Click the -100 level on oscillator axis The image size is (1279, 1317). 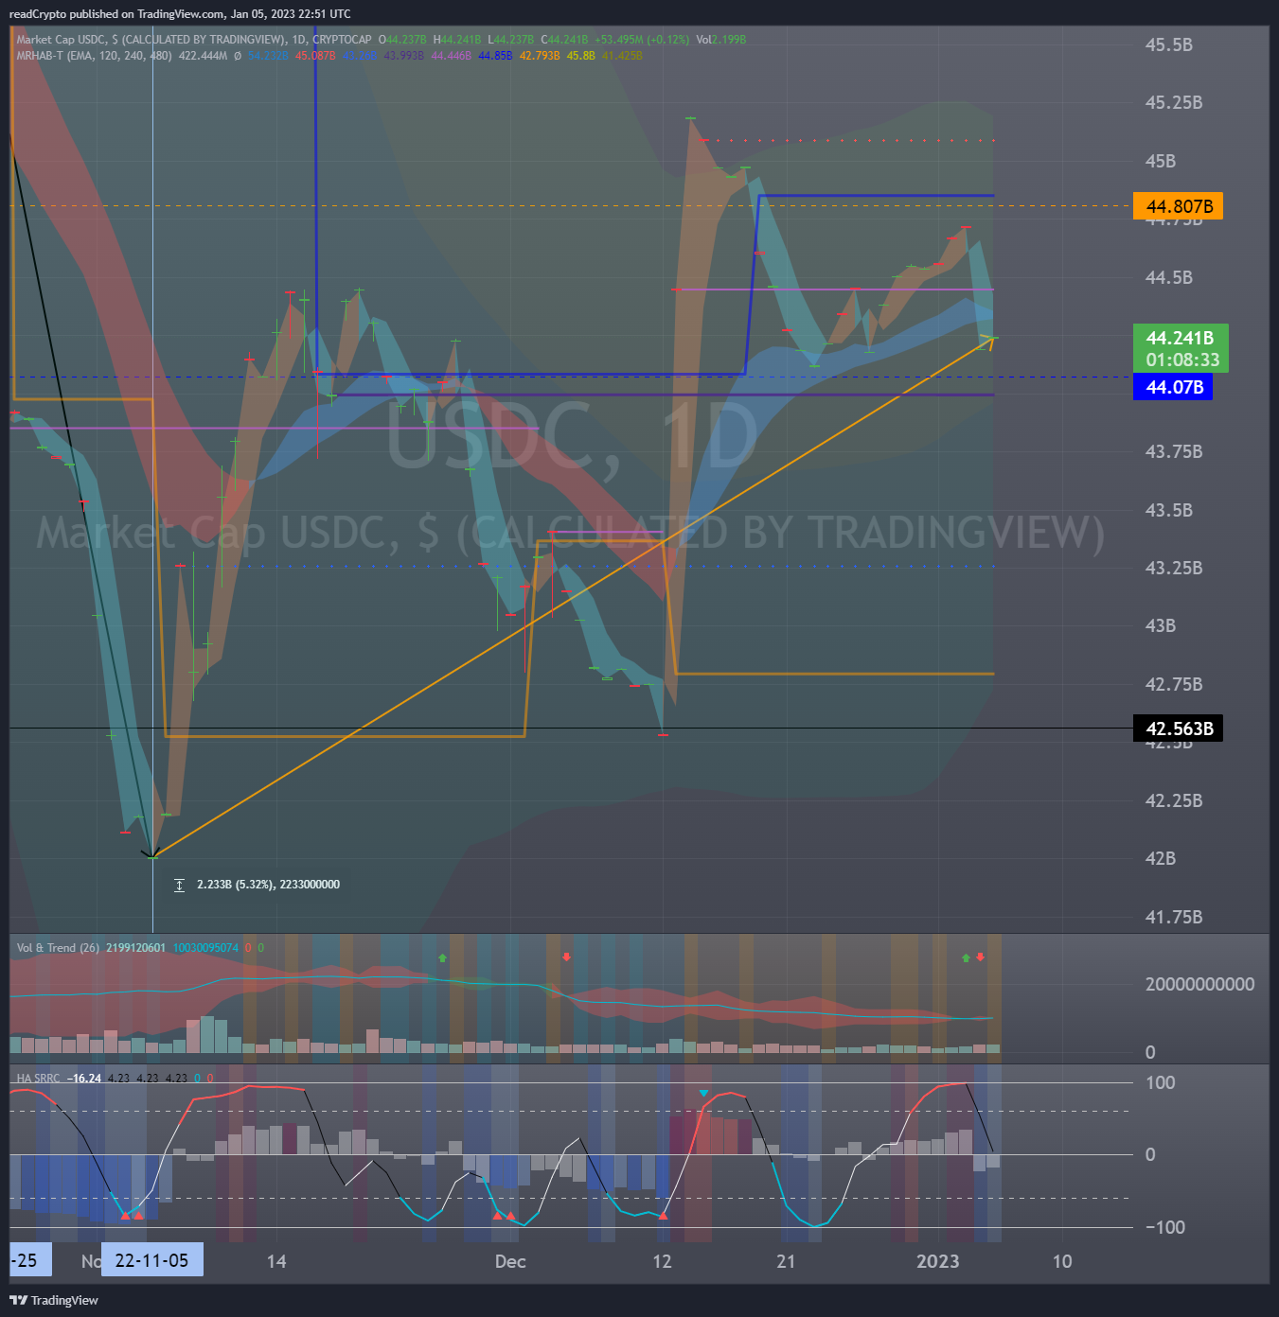1165,1227
